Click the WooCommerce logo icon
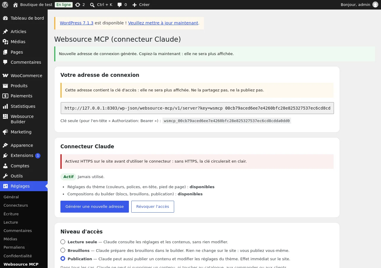 [x=5, y=76]
